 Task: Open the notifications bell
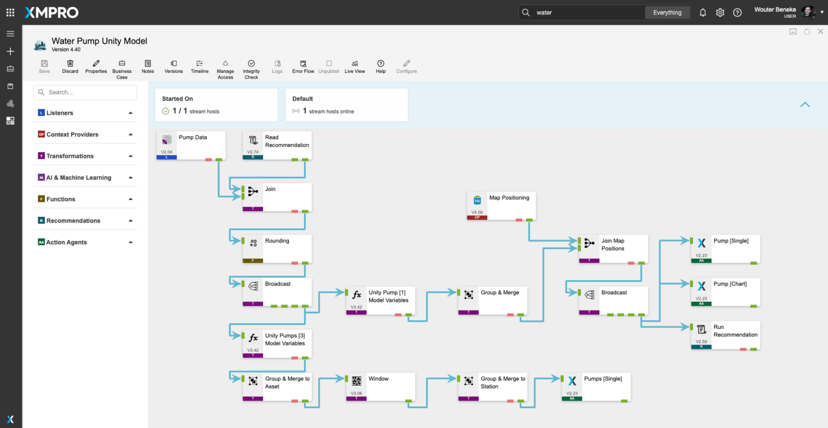(x=703, y=12)
